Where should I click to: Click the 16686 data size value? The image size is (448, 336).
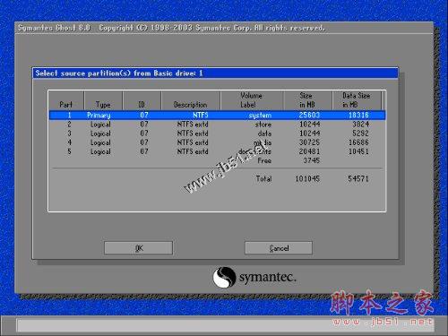tap(358, 142)
